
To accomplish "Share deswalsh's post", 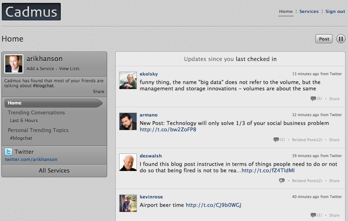I will point(334,181).
